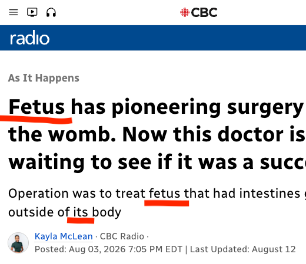Click empty blue area of the radio banner
The image size is (306, 264).
[177, 38]
